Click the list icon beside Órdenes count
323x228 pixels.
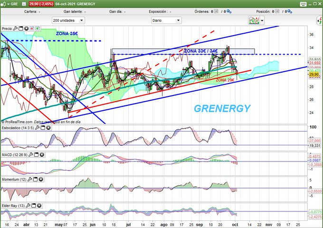point(216,11)
